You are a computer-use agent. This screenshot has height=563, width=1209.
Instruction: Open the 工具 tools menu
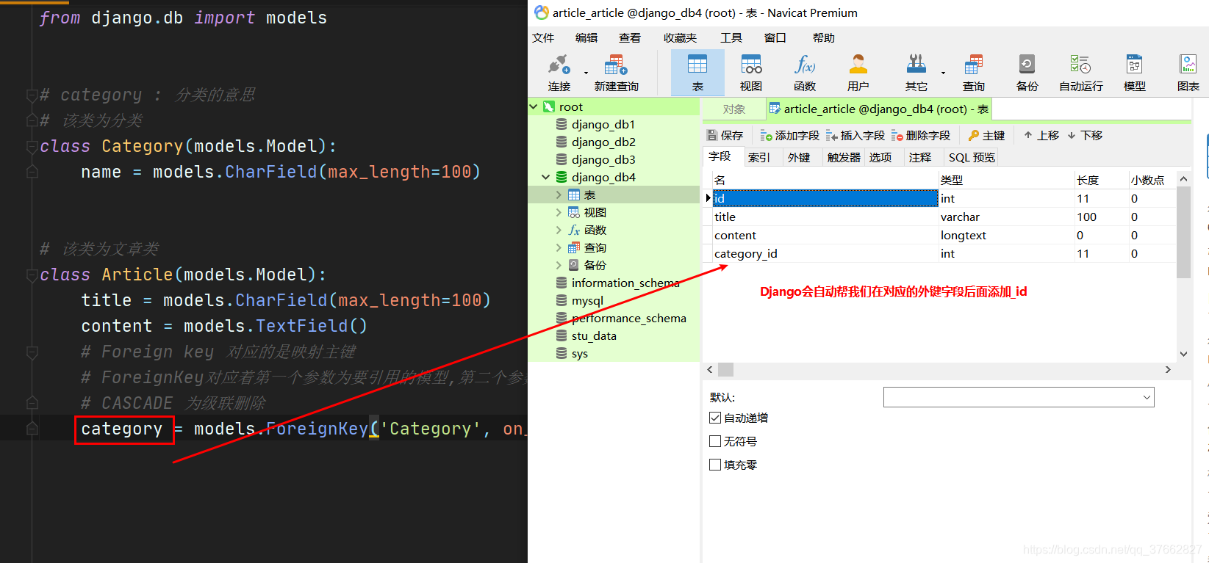click(x=731, y=38)
